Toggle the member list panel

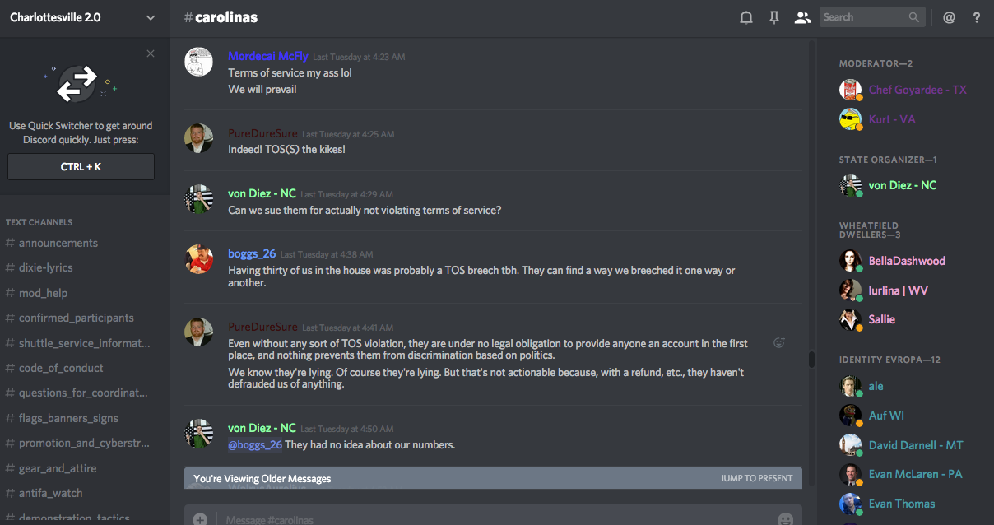click(802, 17)
